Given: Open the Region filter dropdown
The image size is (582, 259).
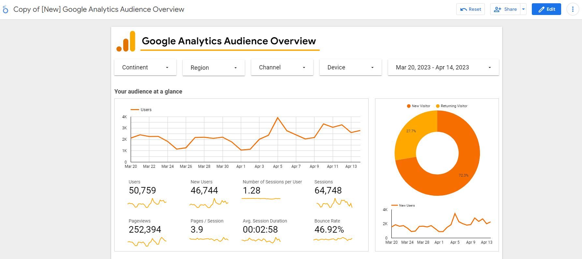Looking at the screenshot, I should pyautogui.click(x=214, y=67).
